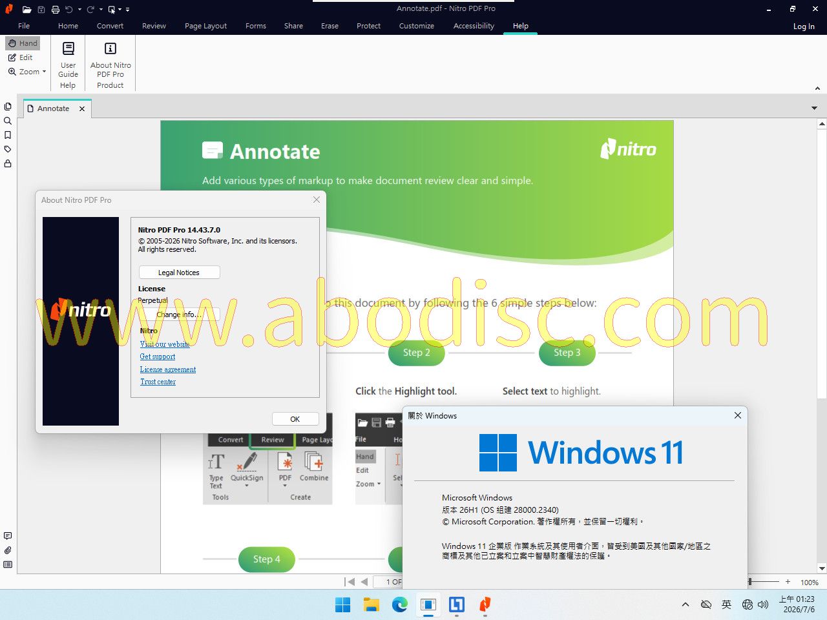Open the Pages pane in left sidebar
Screen dimensions: 827x620
click(8, 107)
